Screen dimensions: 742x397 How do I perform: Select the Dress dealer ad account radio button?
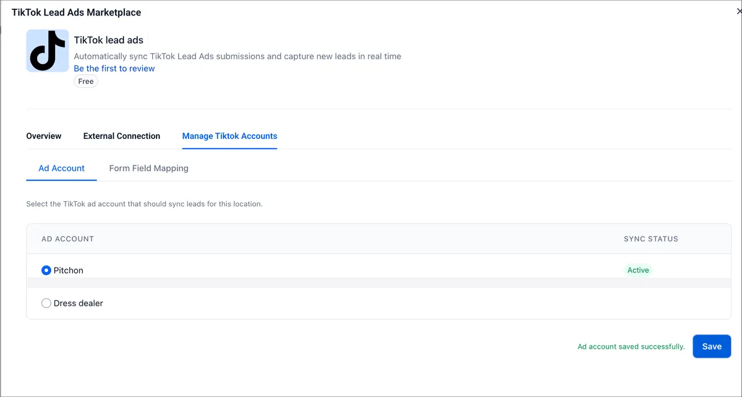point(46,303)
